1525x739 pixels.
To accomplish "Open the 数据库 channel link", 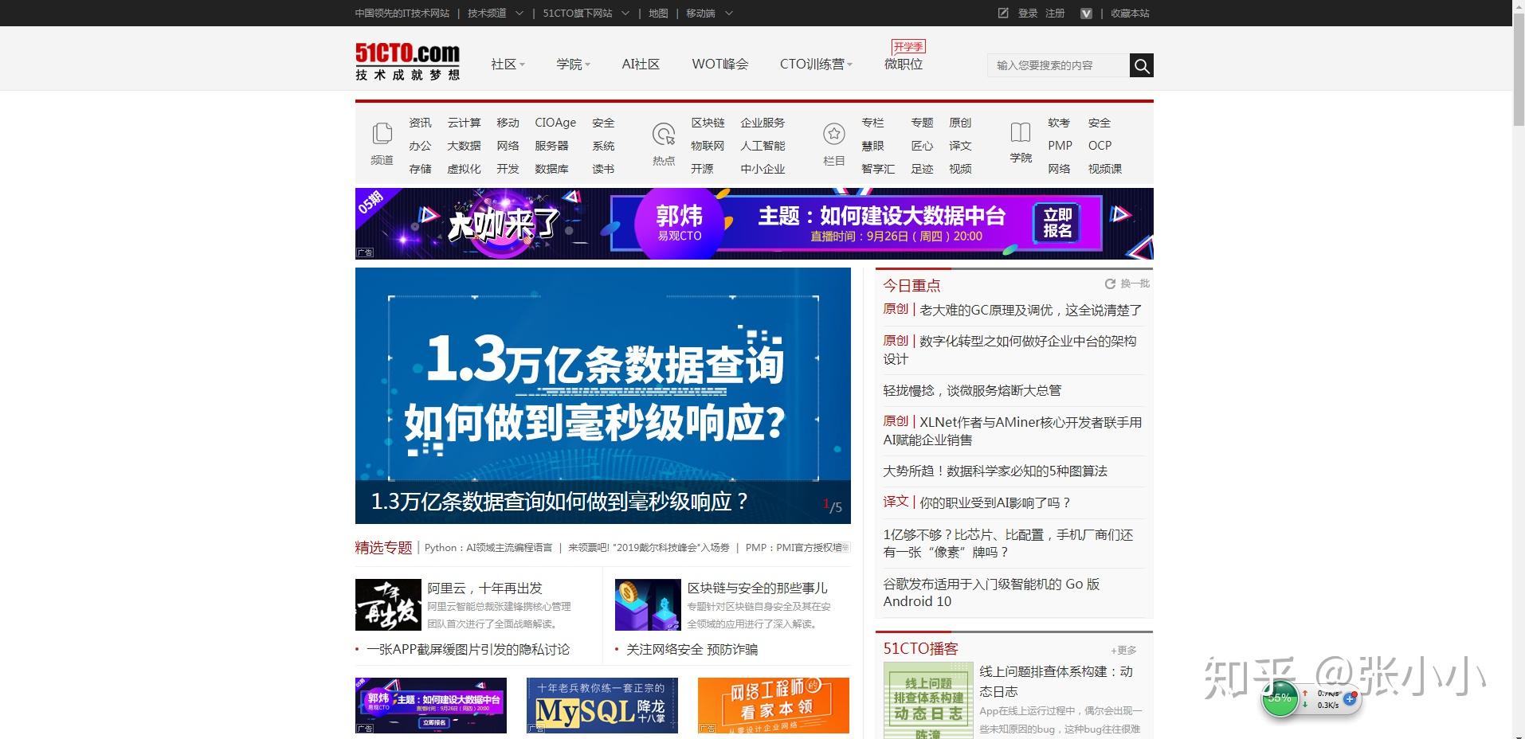I will click(551, 169).
